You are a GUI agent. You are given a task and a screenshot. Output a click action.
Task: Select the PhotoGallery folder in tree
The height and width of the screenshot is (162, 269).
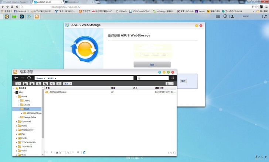coord(27,130)
